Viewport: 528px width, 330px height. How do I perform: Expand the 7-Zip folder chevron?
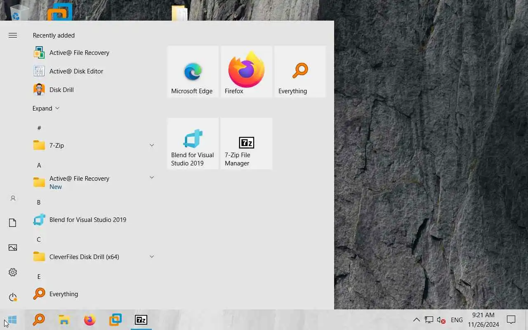151,145
